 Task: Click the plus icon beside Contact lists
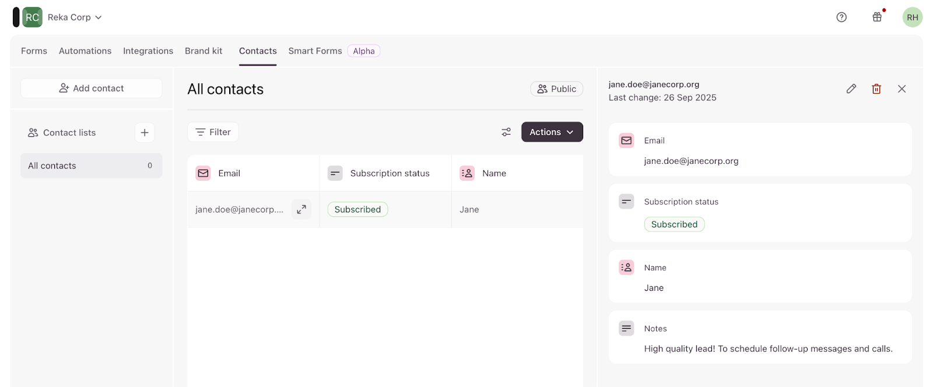click(x=145, y=133)
